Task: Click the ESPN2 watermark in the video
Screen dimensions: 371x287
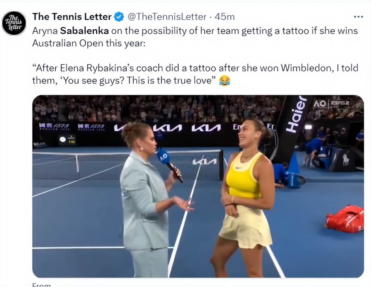Action: pos(340,104)
